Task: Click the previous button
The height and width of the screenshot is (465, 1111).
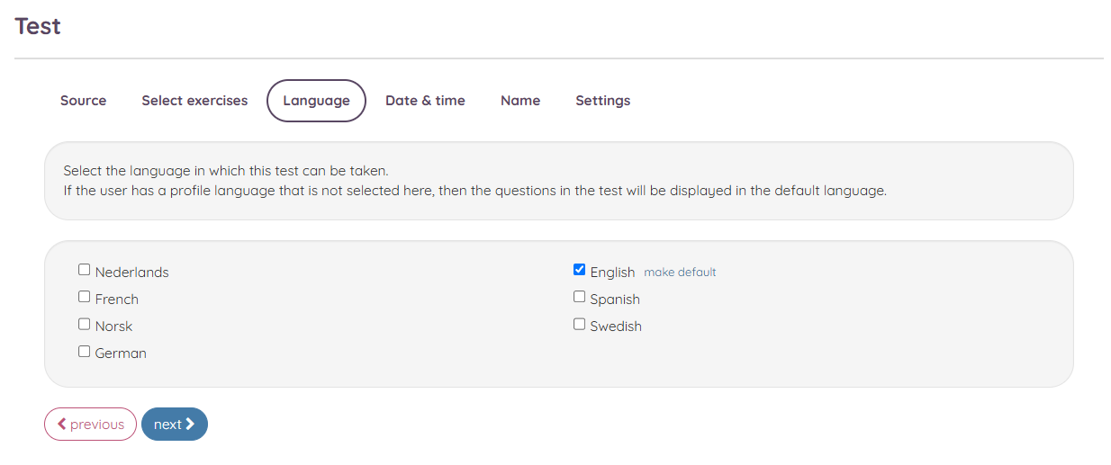Action: tap(90, 424)
